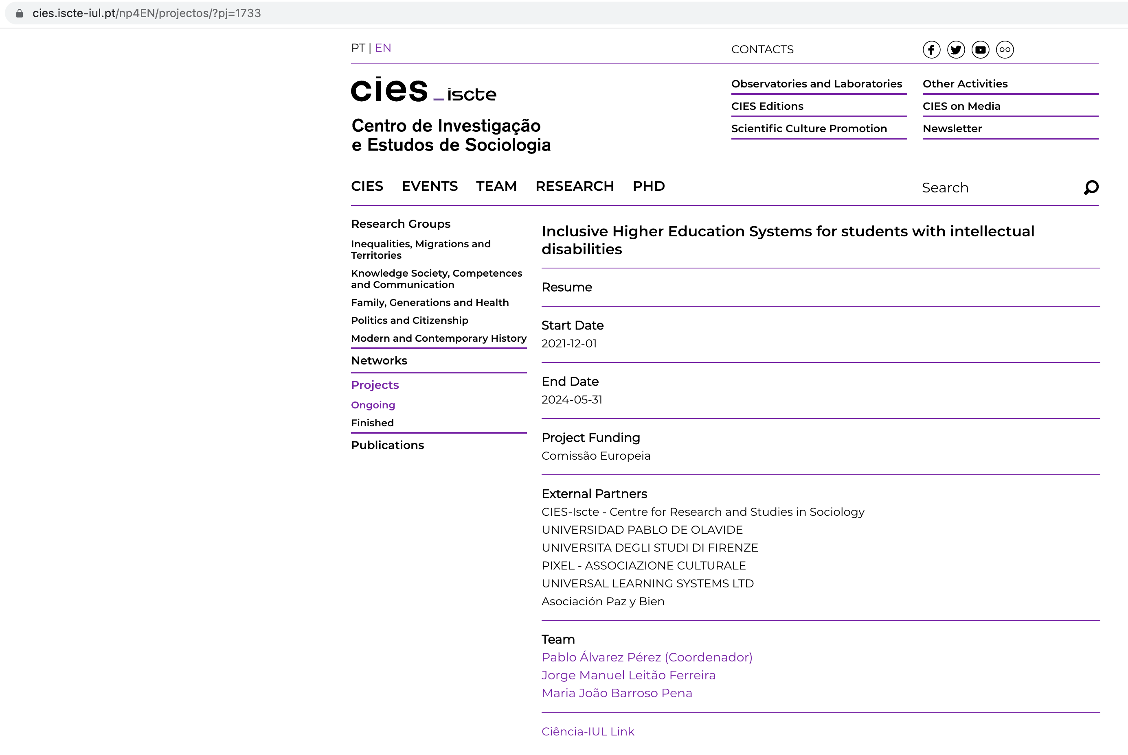Click Asociación Paz y Bien partner
1128x755 pixels.
click(603, 601)
